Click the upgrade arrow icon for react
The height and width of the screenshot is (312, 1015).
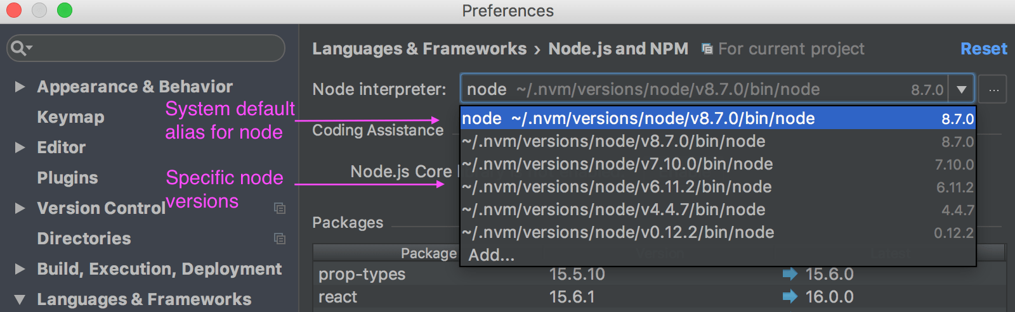pyautogui.click(x=790, y=296)
